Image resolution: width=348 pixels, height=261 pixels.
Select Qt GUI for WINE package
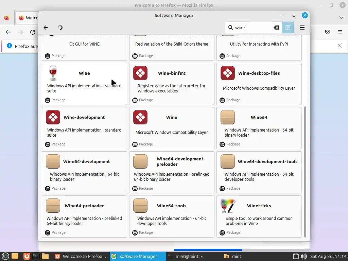click(x=84, y=48)
